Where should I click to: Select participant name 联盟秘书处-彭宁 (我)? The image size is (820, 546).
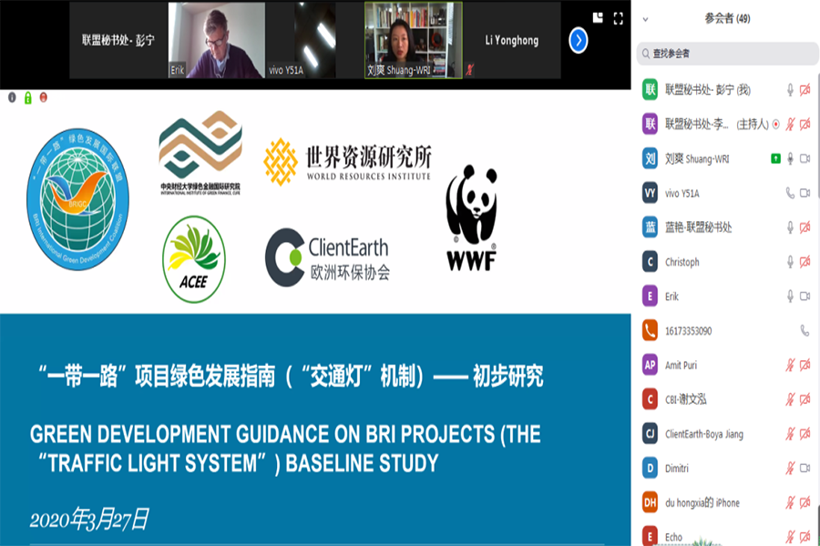click(708, 90)
